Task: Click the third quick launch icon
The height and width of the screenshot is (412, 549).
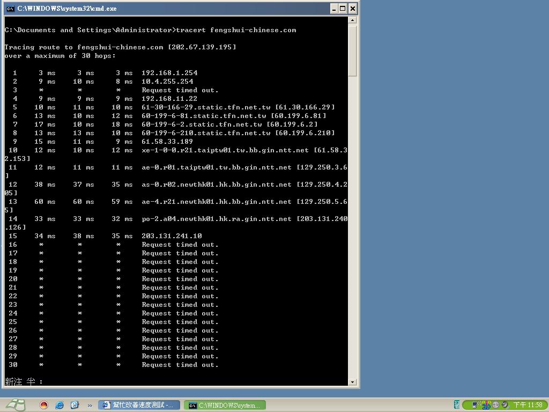Action: click(x=75, y=405)
